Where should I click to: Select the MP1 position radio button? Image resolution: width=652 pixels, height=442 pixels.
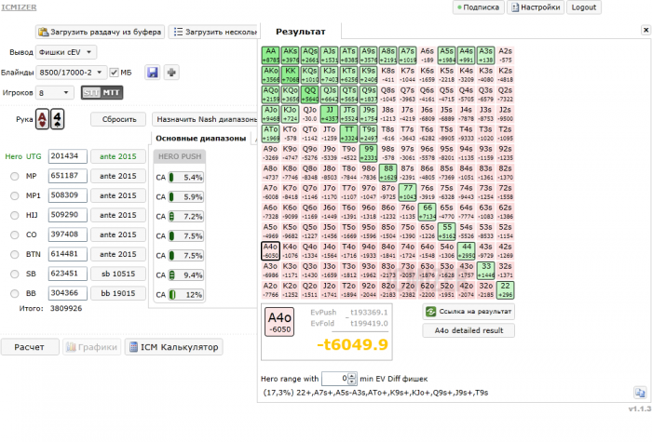pos(15,195)
